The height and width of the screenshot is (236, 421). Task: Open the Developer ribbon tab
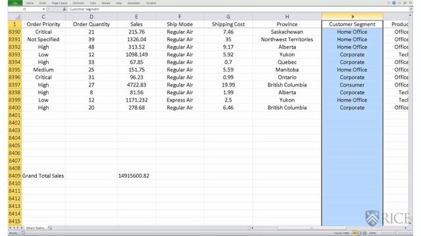pos(134,3)
